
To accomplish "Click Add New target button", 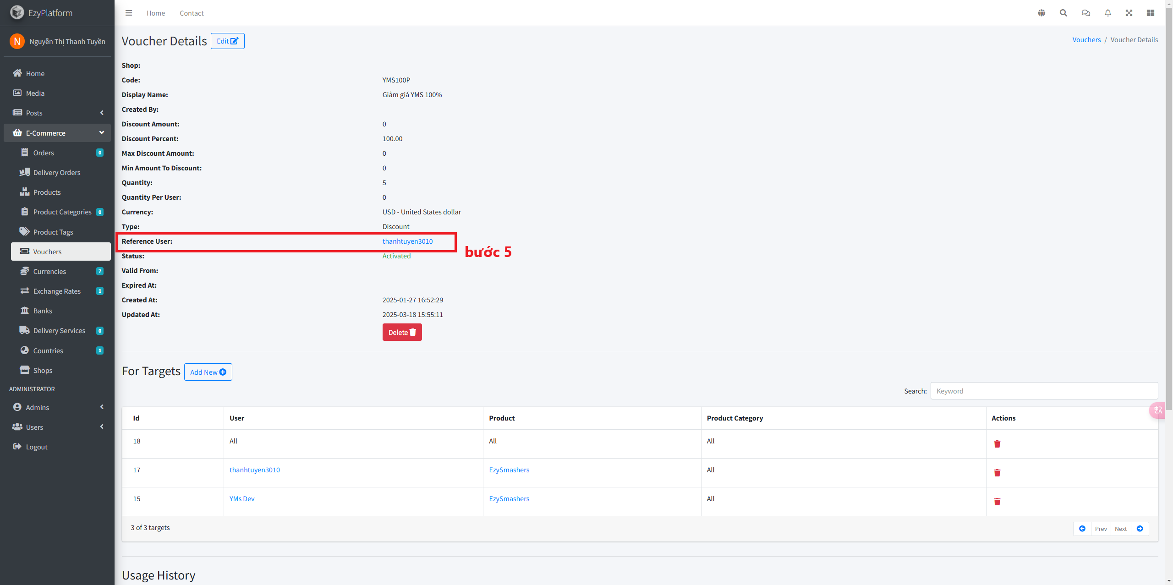I will tap(208, 372).
